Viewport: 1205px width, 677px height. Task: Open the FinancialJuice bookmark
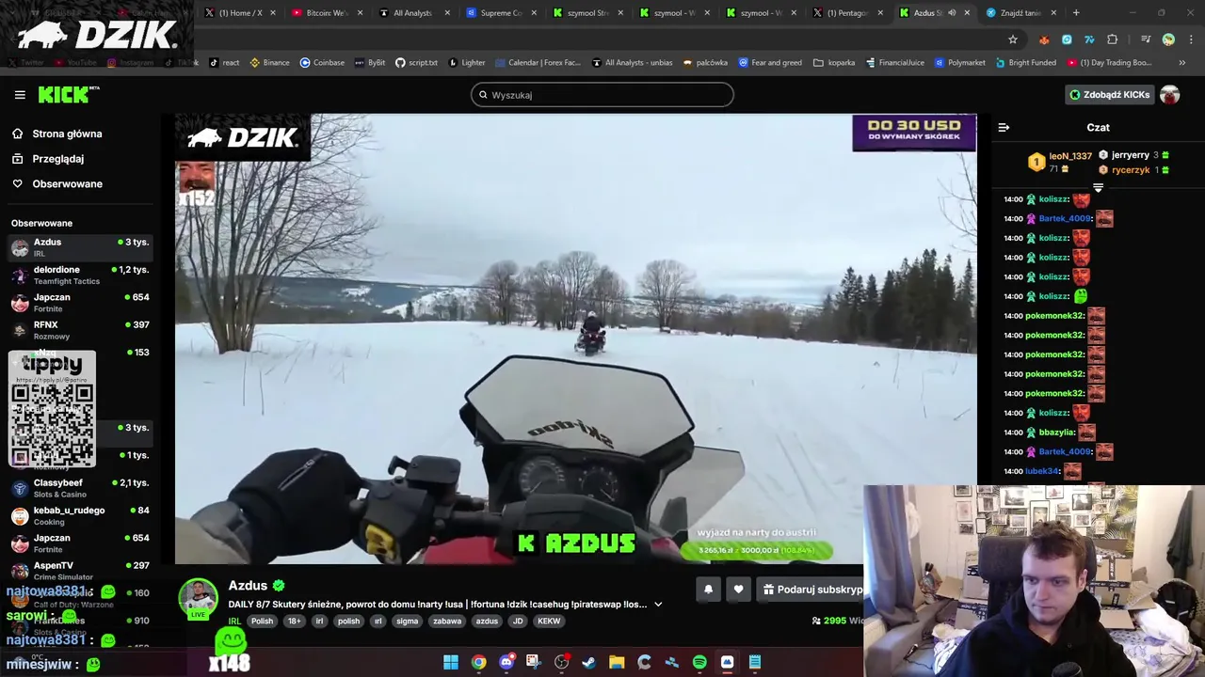coord(894,63)
